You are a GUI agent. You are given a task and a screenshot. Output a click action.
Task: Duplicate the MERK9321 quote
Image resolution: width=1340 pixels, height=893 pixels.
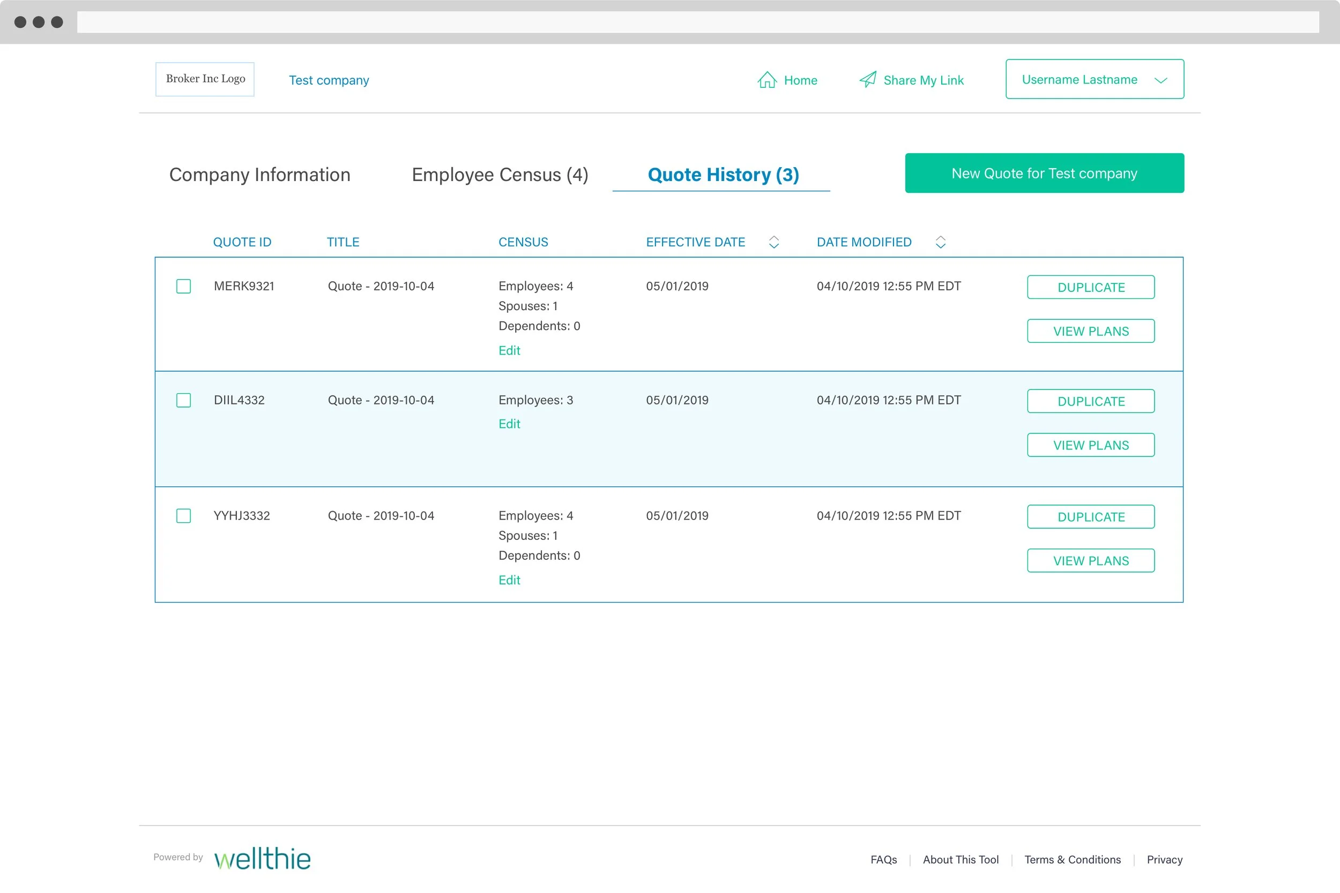point(1090,287)
